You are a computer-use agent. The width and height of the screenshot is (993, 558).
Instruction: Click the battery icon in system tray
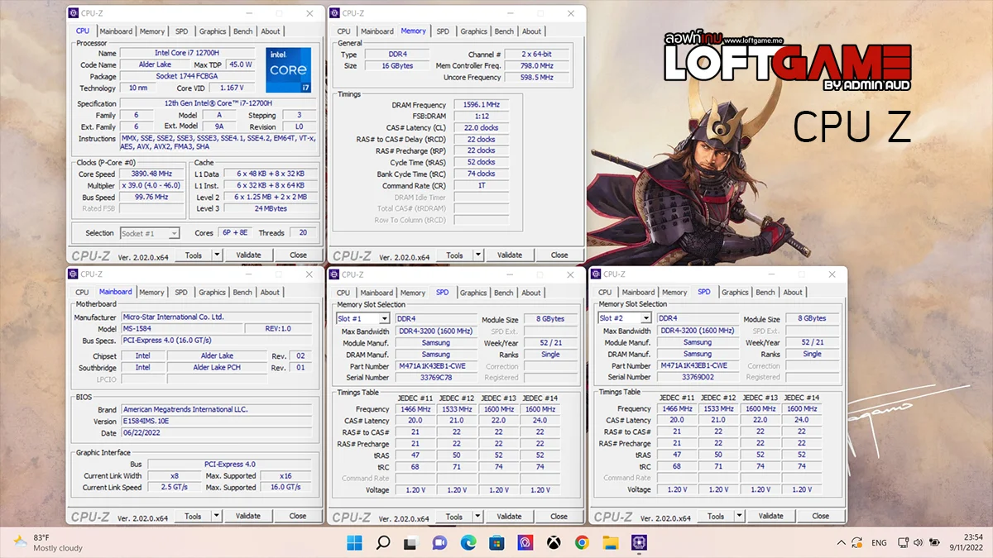pyautogui.click(x=935, y=543)
